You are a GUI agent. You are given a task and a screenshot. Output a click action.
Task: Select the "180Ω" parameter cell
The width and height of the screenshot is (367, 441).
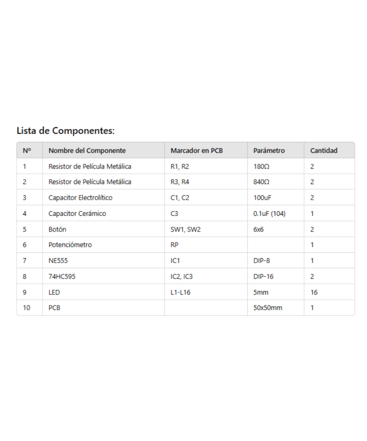[261, 166]
